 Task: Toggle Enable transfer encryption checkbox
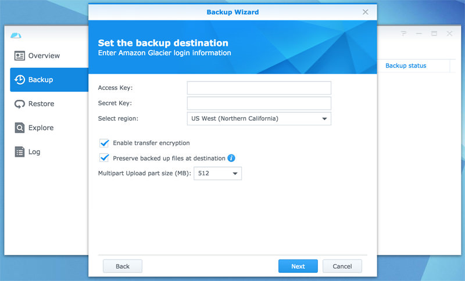[104, 143]
